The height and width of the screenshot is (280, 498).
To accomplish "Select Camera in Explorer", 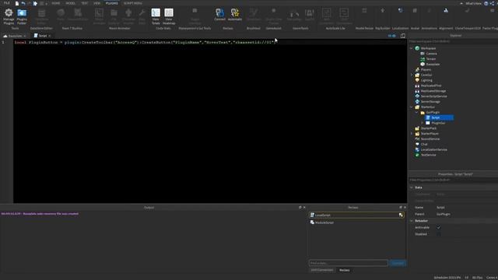I will [x=431, y=54].
